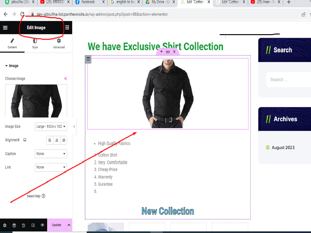Click the share page icon in address bar
The image size is (311, 233).
pos(303,14)
